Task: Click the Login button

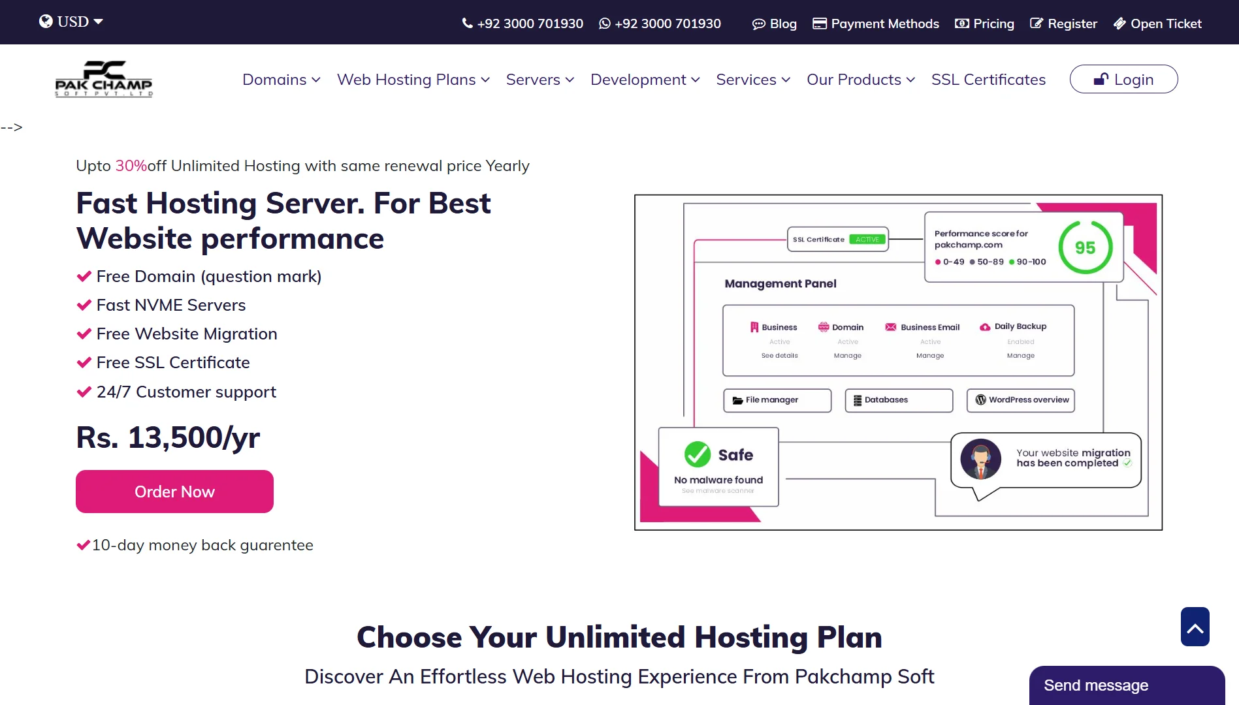Action: coord(1123,79)
